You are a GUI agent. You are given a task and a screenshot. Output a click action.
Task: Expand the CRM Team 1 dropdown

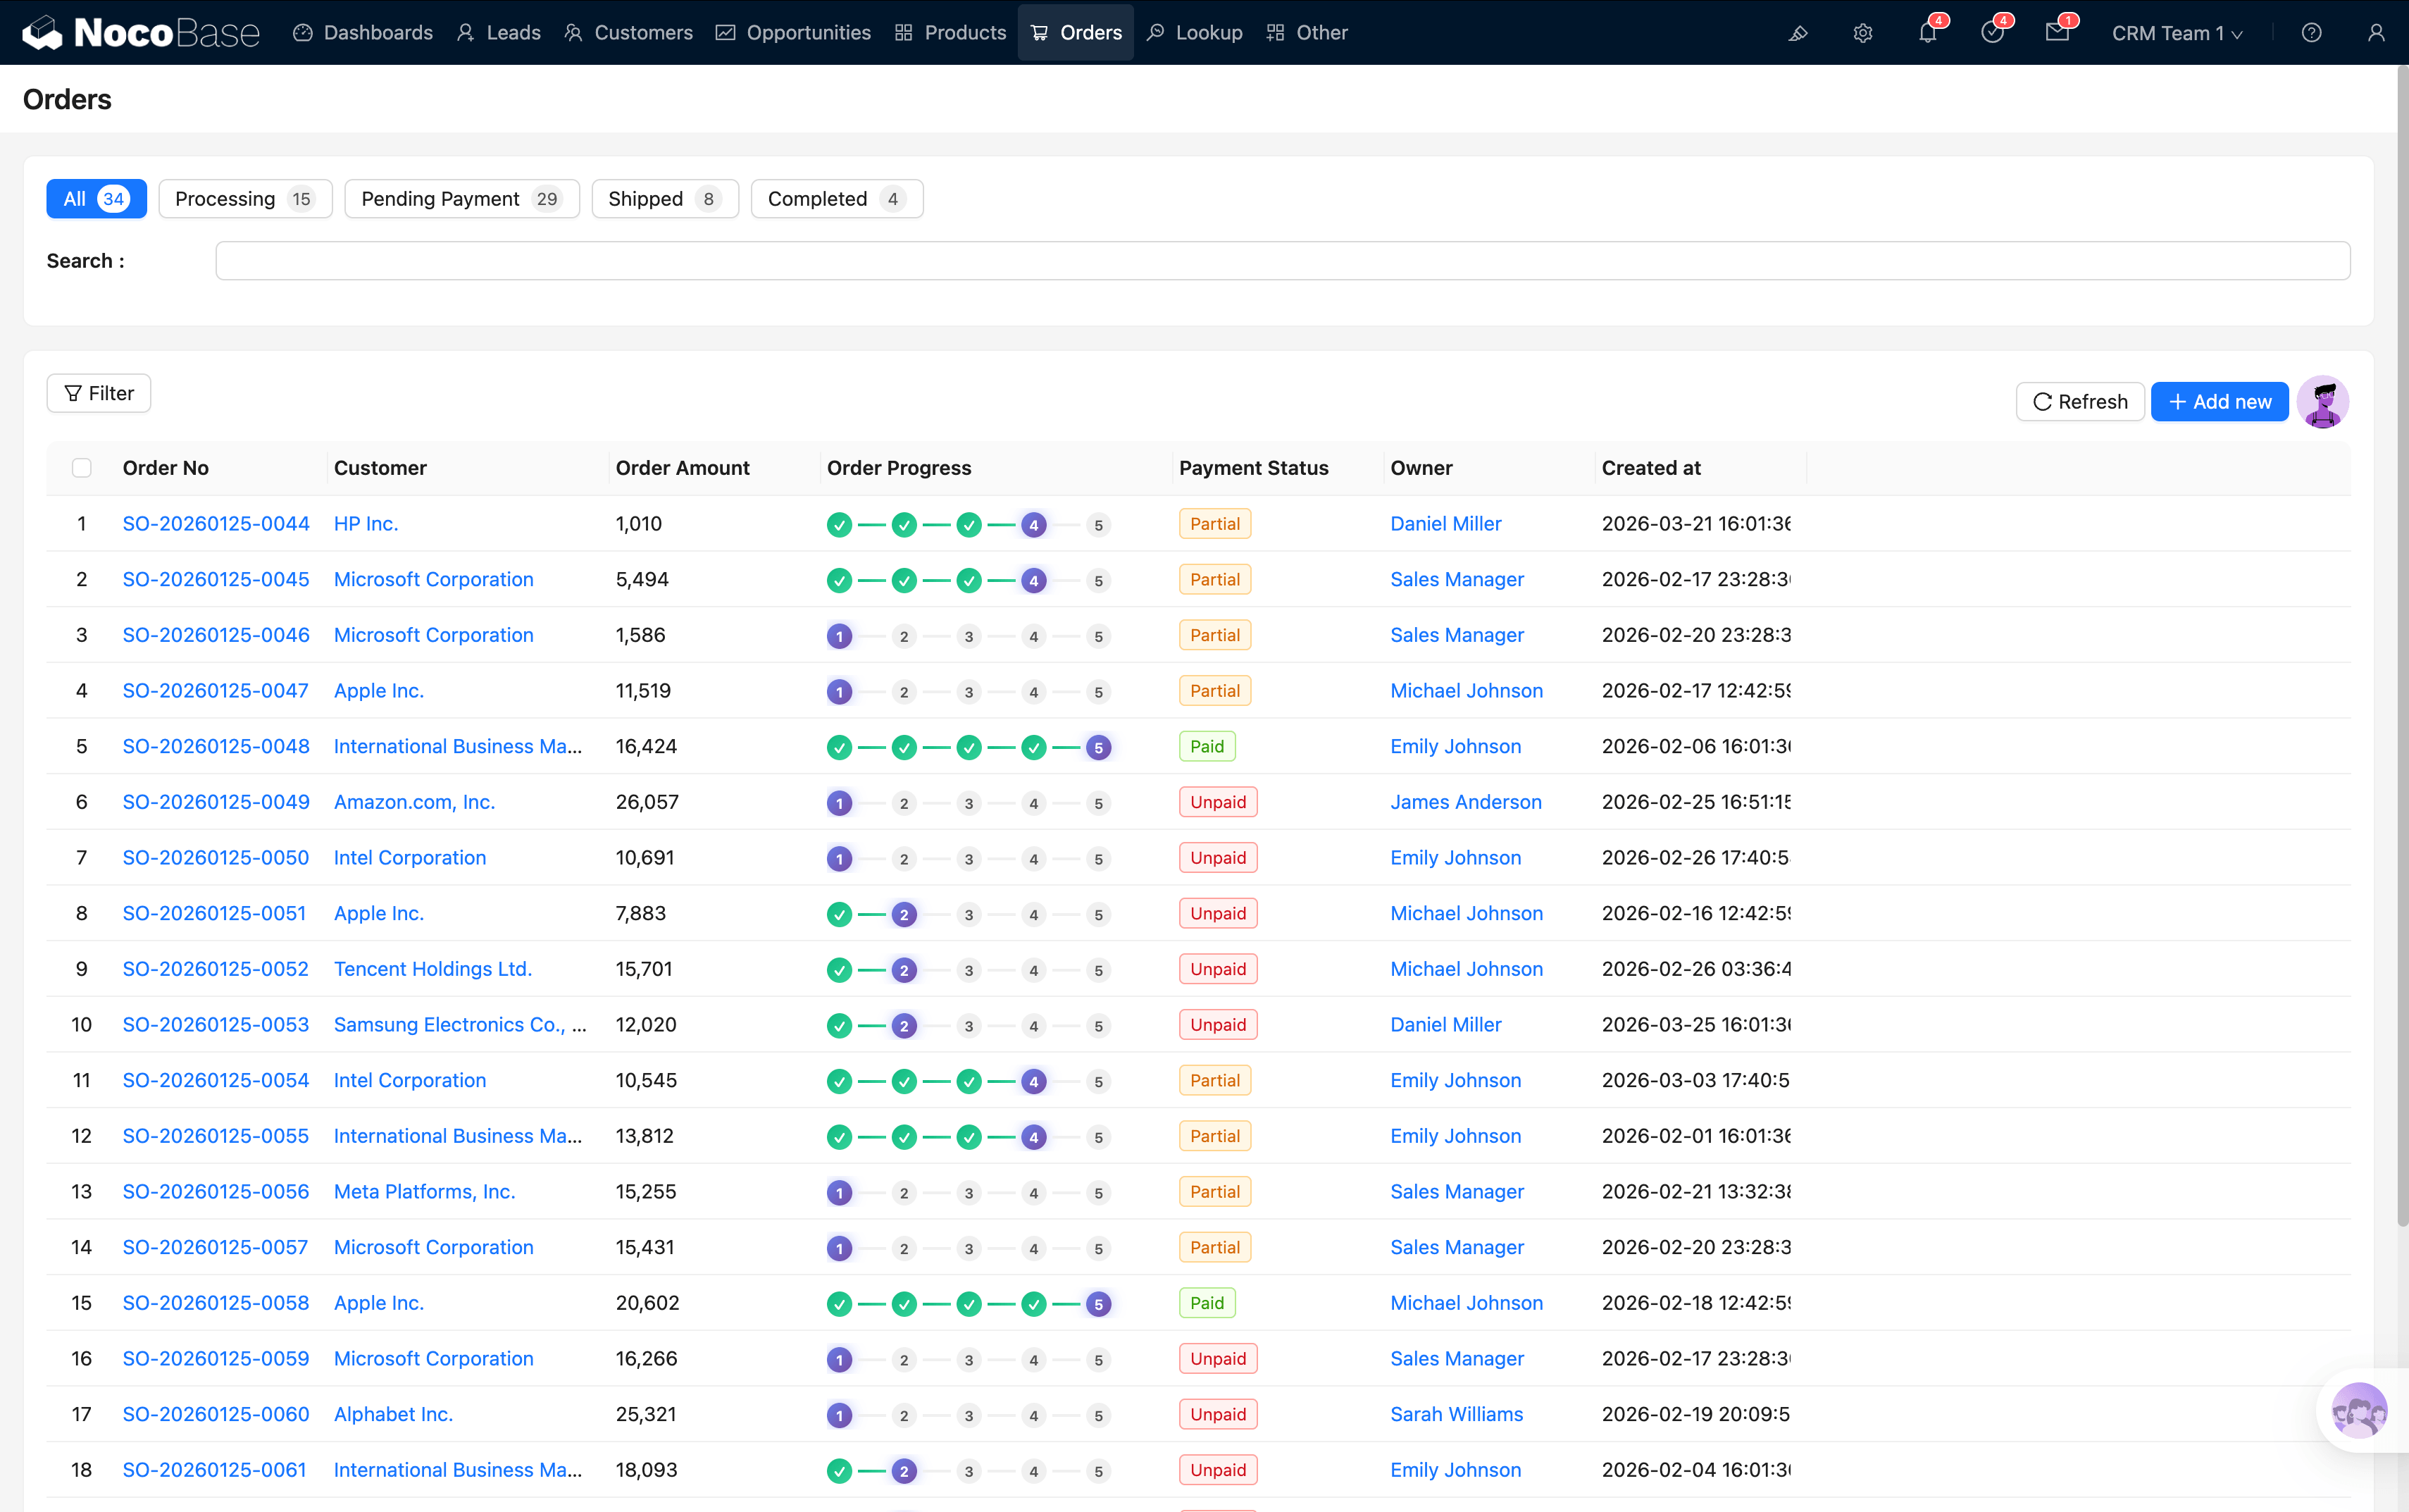tap(2177, 33)
